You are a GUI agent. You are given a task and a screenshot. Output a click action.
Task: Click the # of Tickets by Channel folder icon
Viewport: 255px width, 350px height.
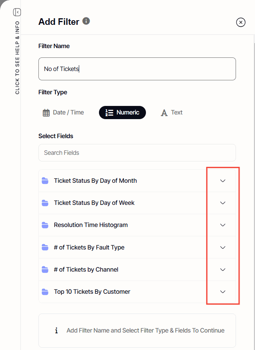click(x=45, y=270)
